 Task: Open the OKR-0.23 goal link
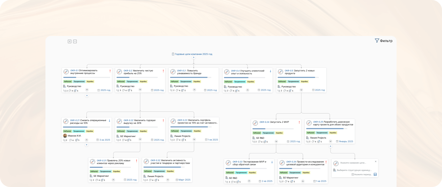point(182,120)
